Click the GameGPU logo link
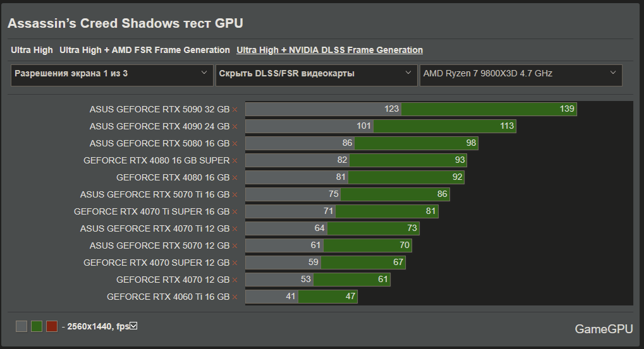 [604, 329]
